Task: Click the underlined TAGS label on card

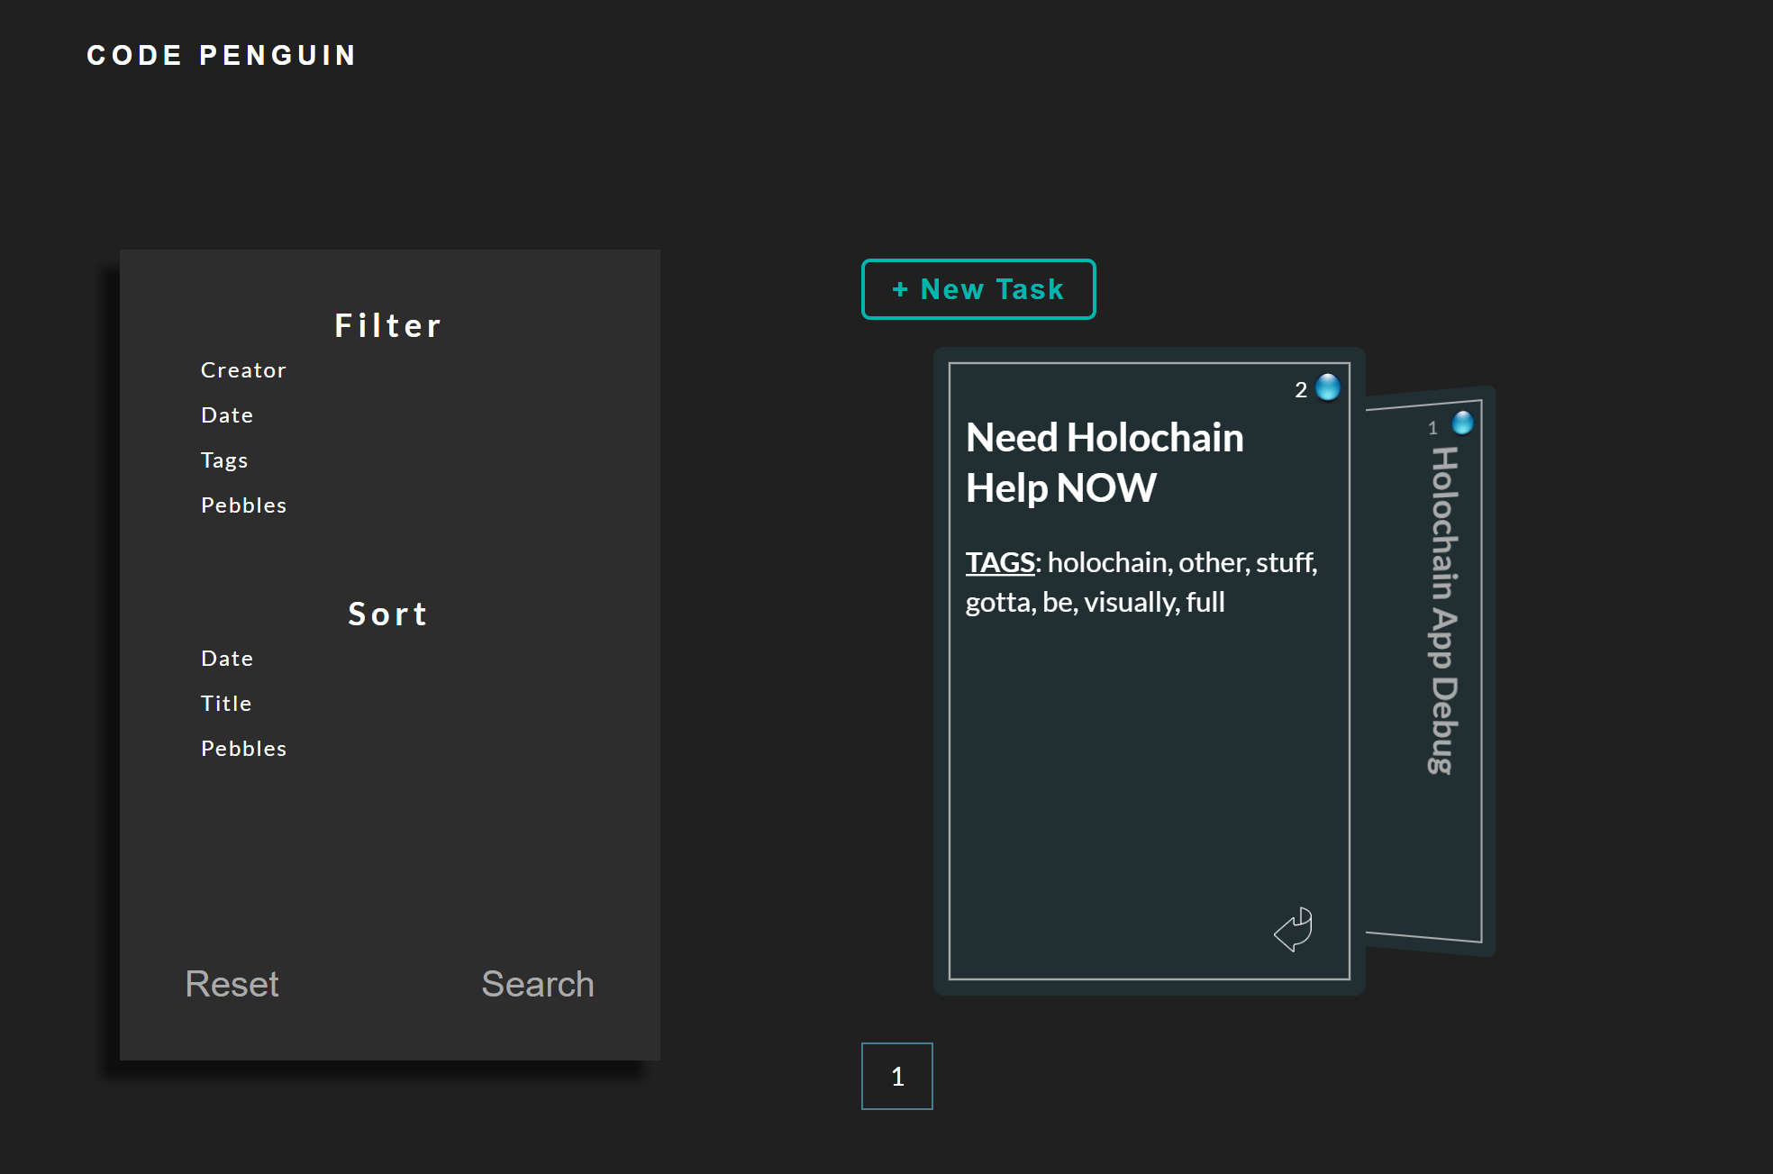Action: click(1000, 562)
